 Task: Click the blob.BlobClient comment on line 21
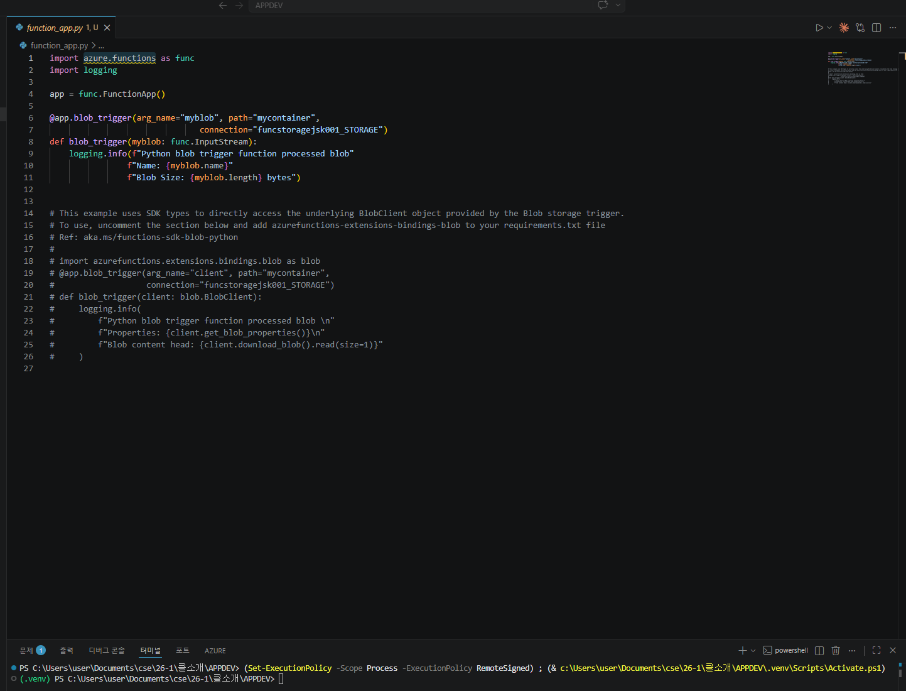[216, 297]
